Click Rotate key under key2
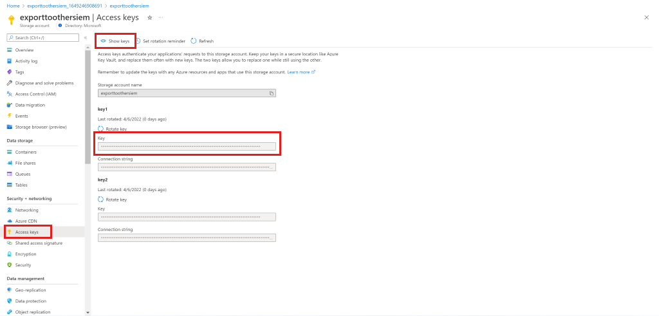 [112, 200]
